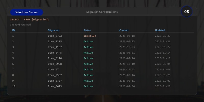Sort by the Created column header
204x102 pixels.
pyautogui.click(x=124, y=30)
